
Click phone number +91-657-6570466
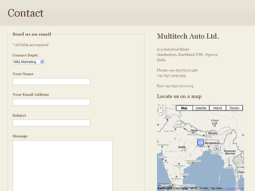coord(183,70)
